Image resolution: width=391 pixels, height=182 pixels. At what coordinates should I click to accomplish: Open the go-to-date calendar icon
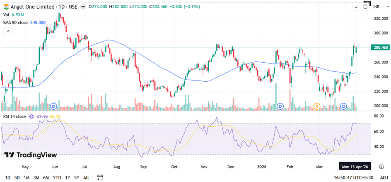pyautogui.click(x=100, y=177)
